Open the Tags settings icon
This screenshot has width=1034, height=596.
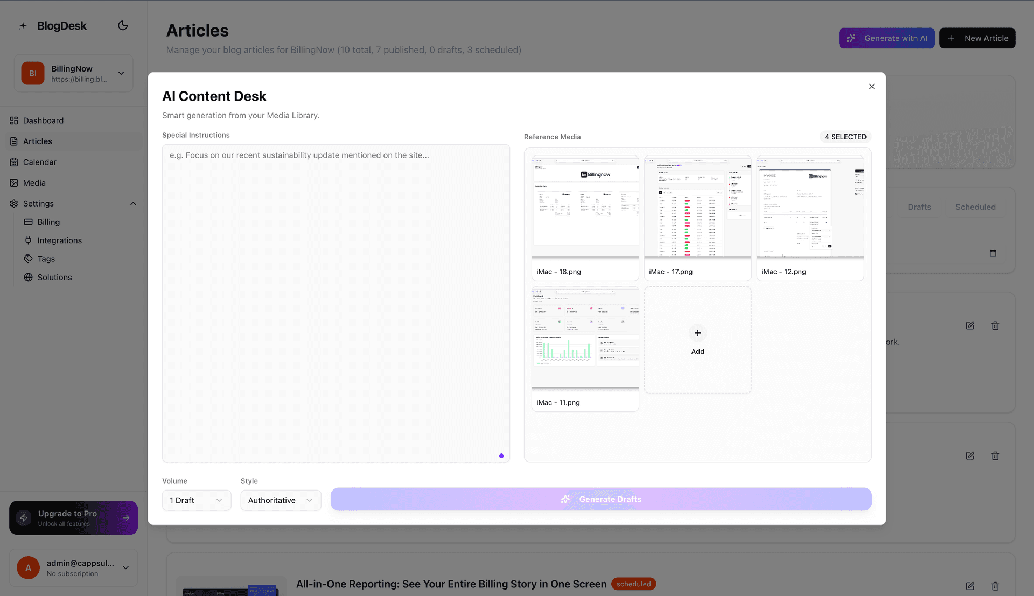(29, 259)
